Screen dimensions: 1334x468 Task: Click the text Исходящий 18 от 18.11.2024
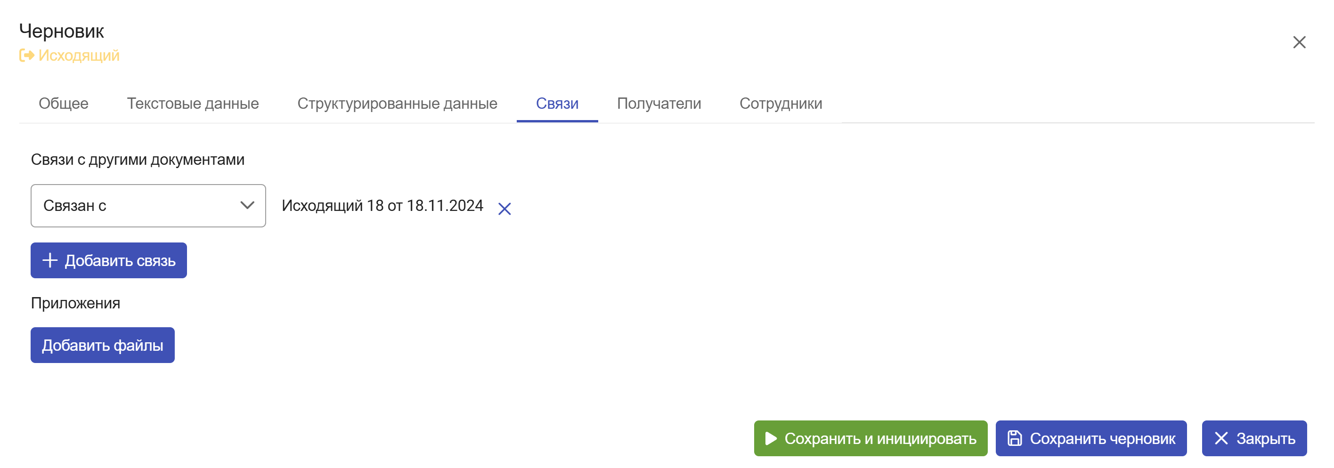382,206
